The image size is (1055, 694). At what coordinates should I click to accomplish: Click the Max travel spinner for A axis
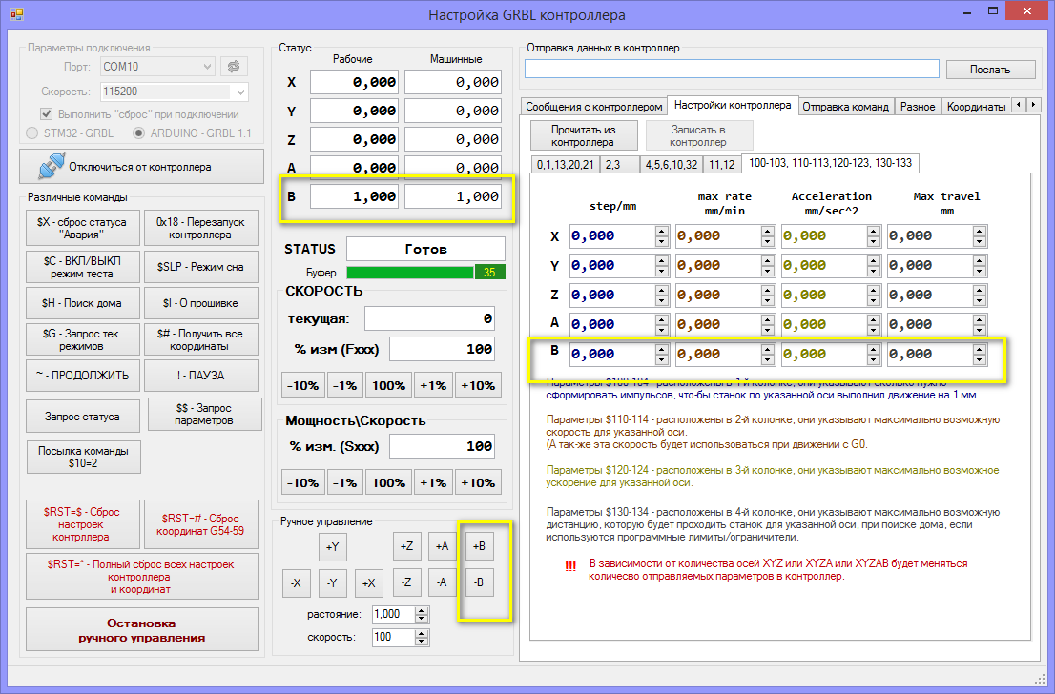tap(980, 325)
